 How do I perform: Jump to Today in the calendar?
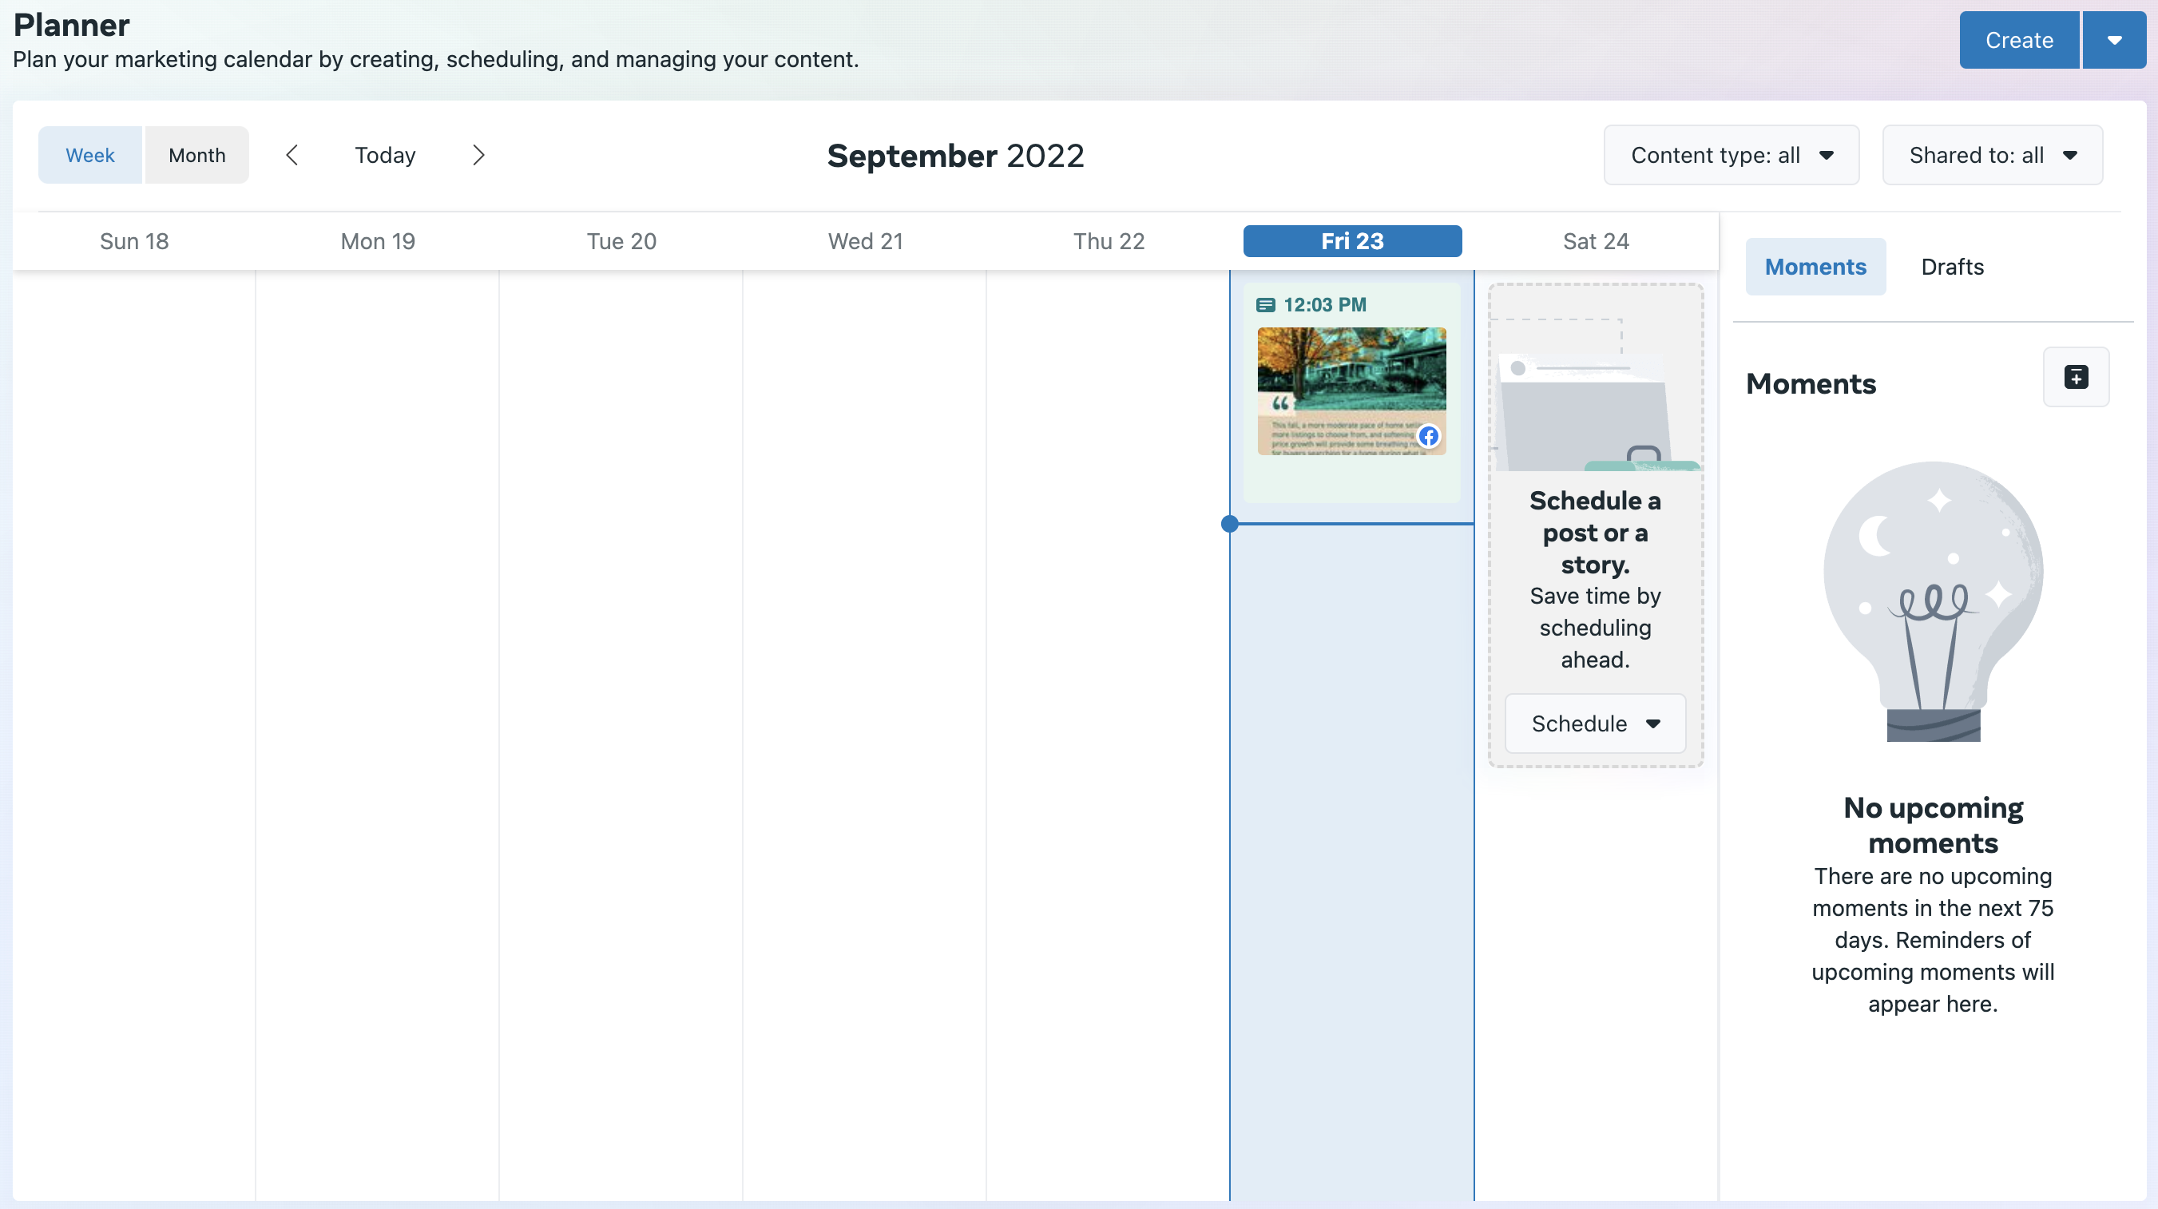click(384, 155)
